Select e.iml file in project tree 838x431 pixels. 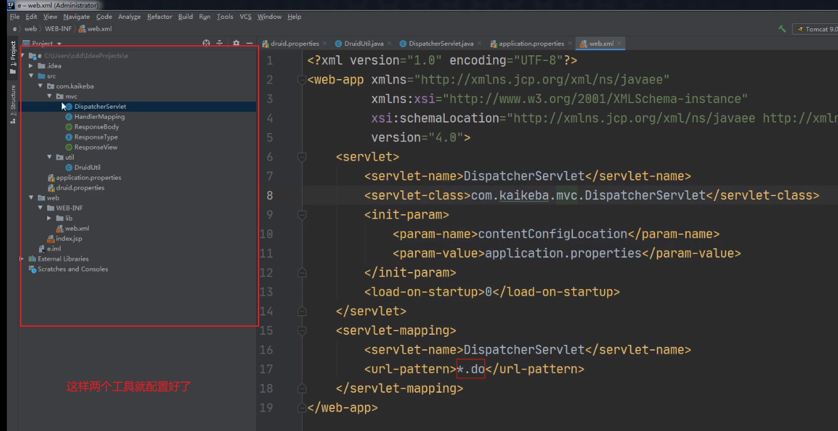pyautogui.click(x=49, y=249)
